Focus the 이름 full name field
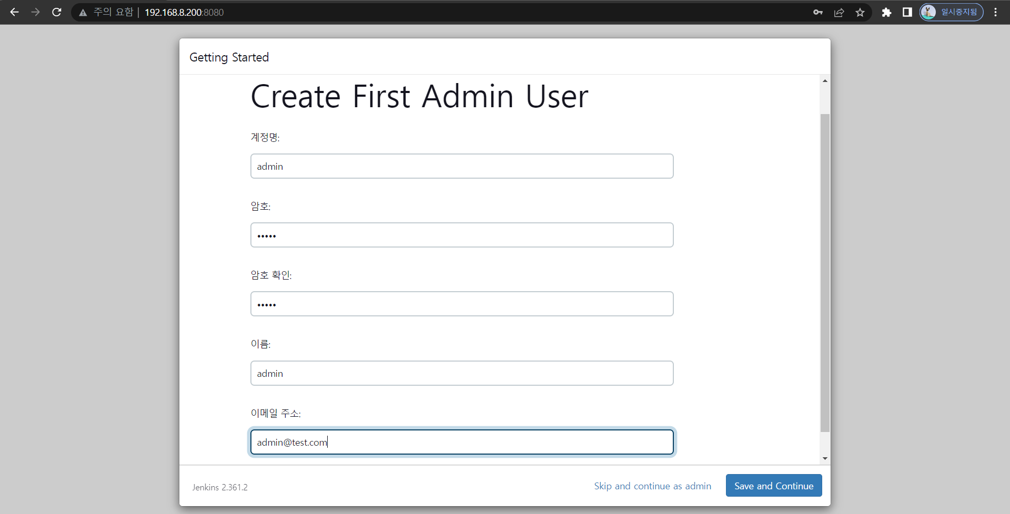 (x=462, y=373)
